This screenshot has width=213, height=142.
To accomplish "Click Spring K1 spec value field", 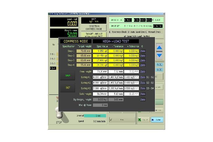I will 100,77.
